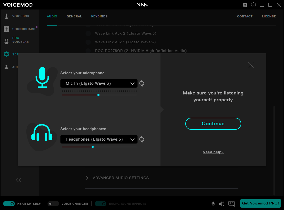Disable the Background Effects toggle
Image resolution: width=284 pixels, height=210 pixels.
pyautogui.click(x=101, y=204)
